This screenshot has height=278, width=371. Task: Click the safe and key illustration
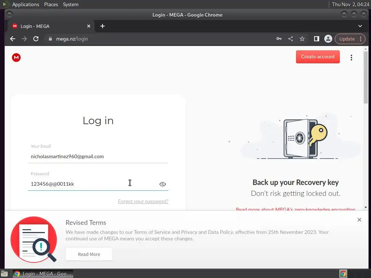(x=305, y=139)
